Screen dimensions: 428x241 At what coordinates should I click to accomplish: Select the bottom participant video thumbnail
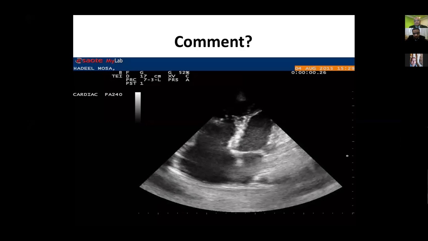click(416, 60)
